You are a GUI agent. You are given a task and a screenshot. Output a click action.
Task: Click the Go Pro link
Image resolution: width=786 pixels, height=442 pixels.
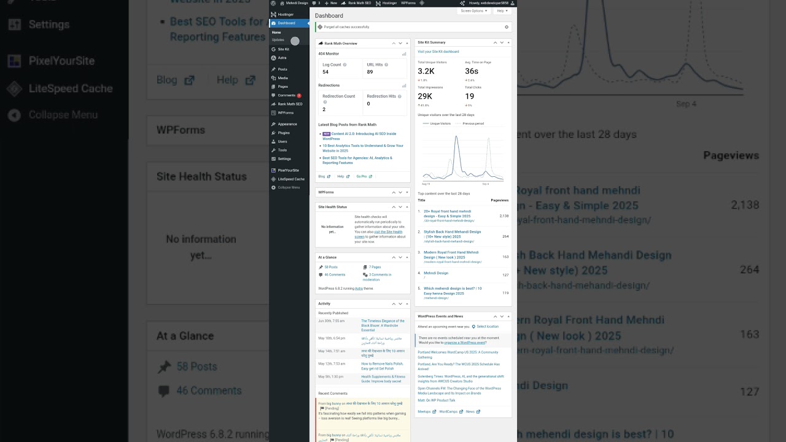point(364,176)
